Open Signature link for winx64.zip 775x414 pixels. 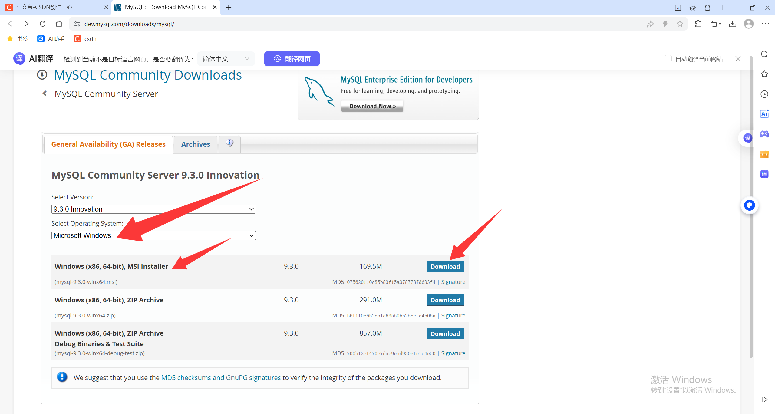pos(453,315)
